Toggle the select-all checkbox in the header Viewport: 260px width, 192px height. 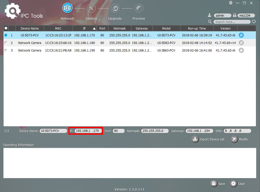tap(6, 28)
